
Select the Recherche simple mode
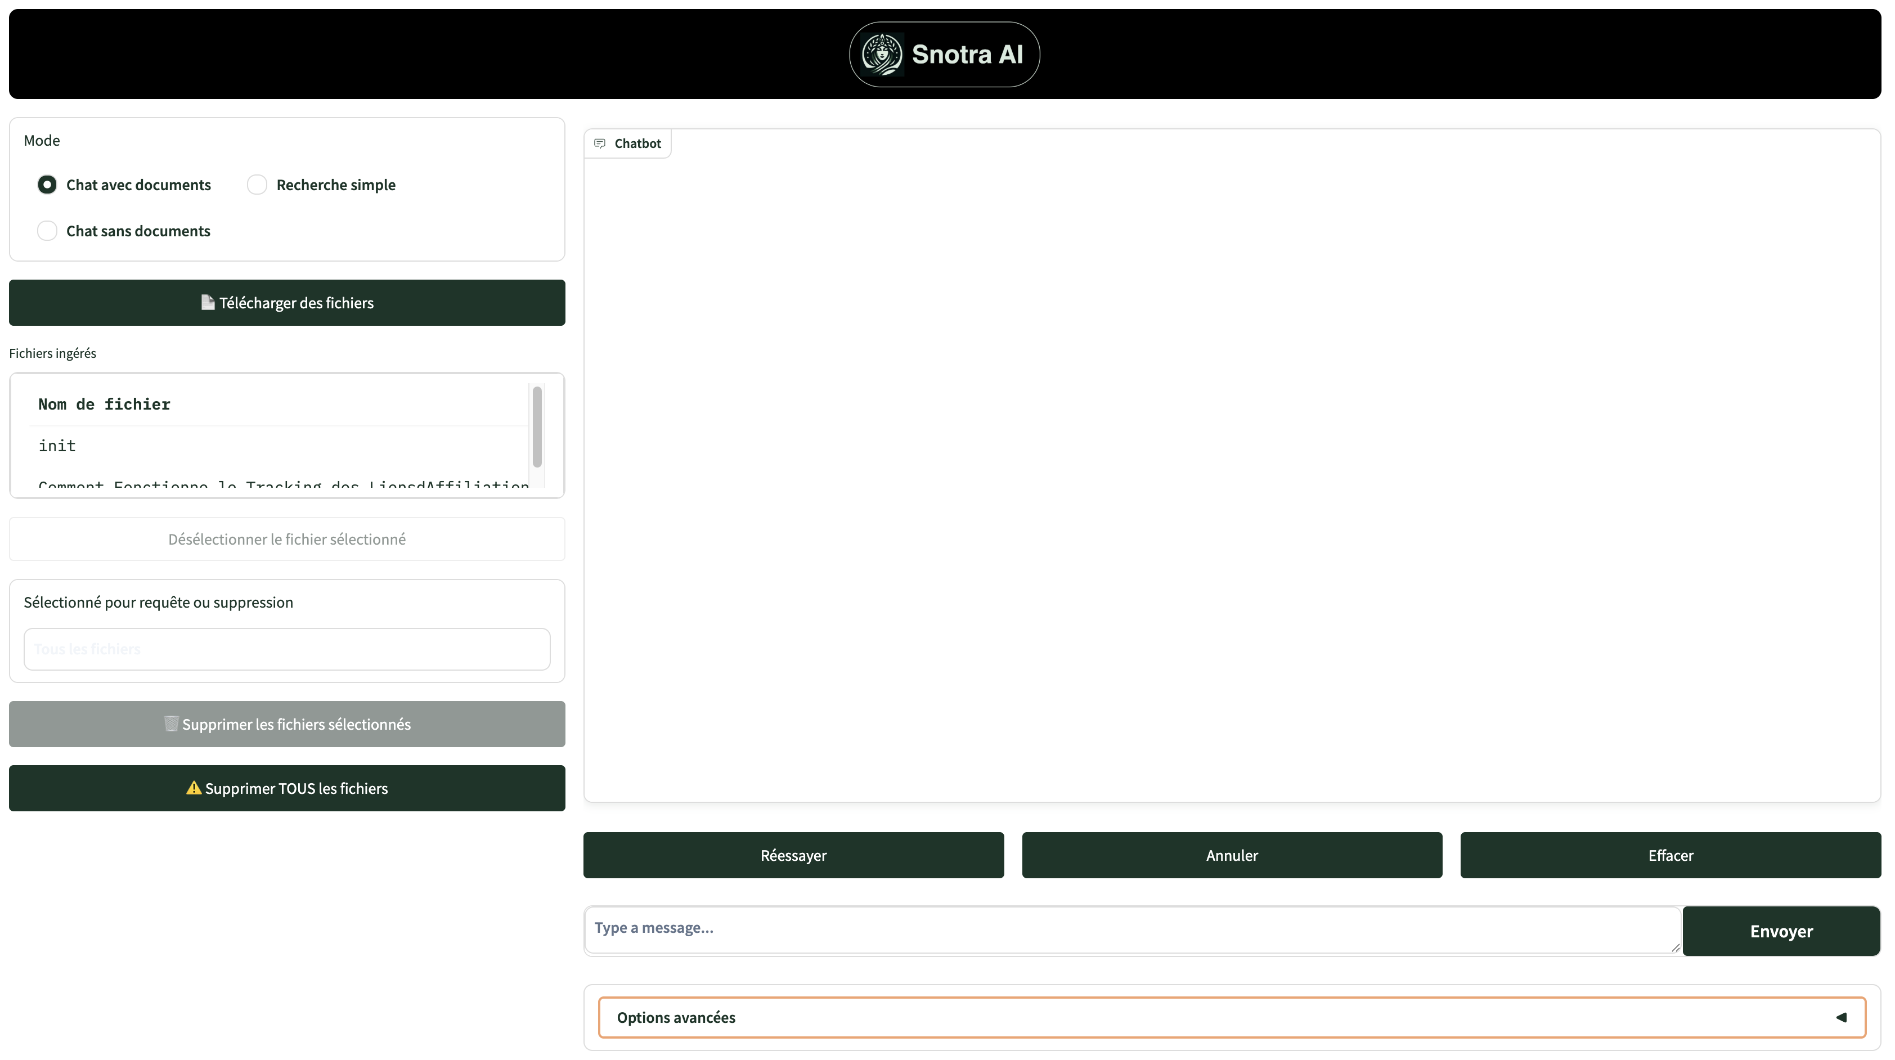[x=257, y=185]
